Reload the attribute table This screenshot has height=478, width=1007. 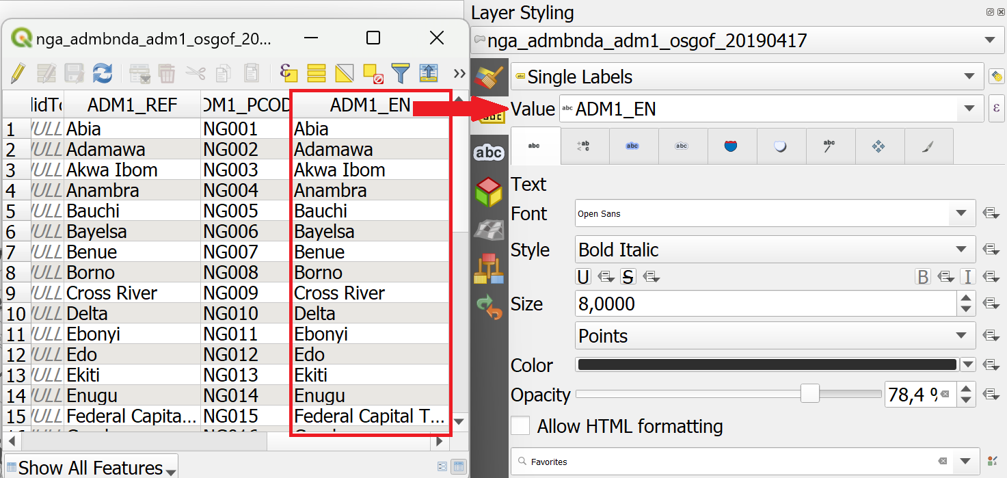tap(103, 72)
